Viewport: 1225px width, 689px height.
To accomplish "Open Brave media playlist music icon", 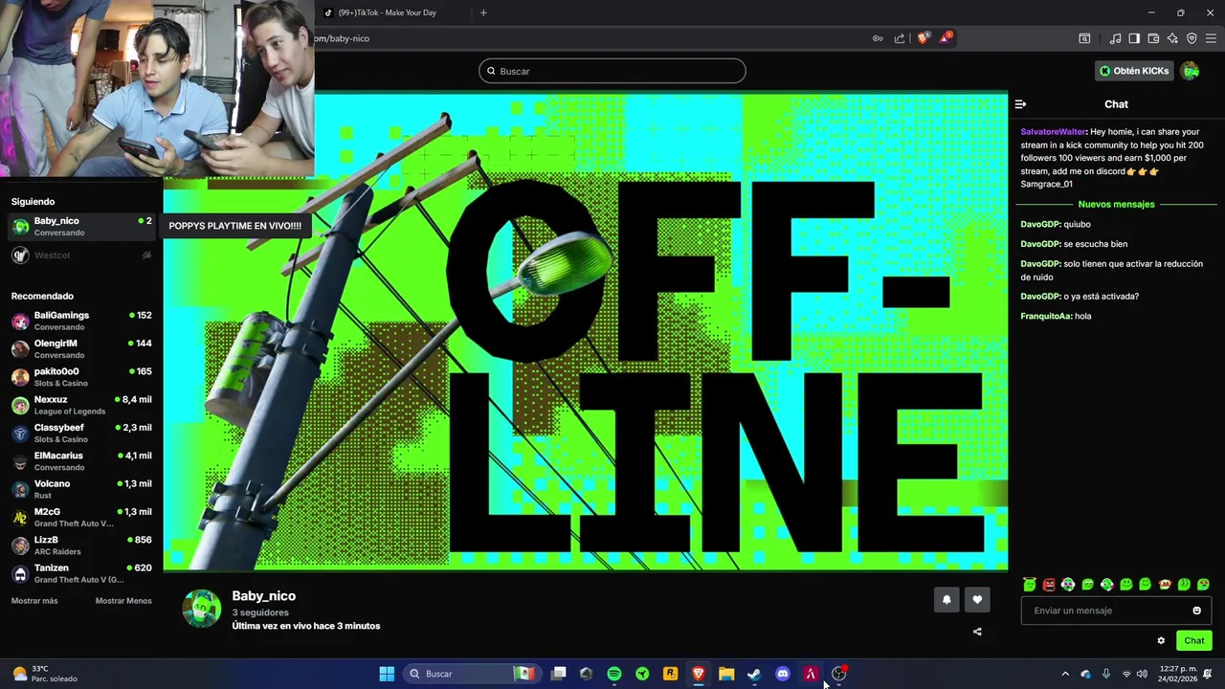I will pyautogui.click(x=1115, y=38).
